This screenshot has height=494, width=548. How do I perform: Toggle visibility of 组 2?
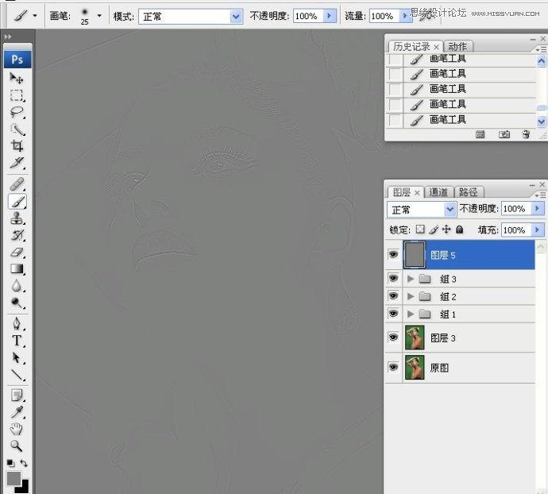point(393,296)
